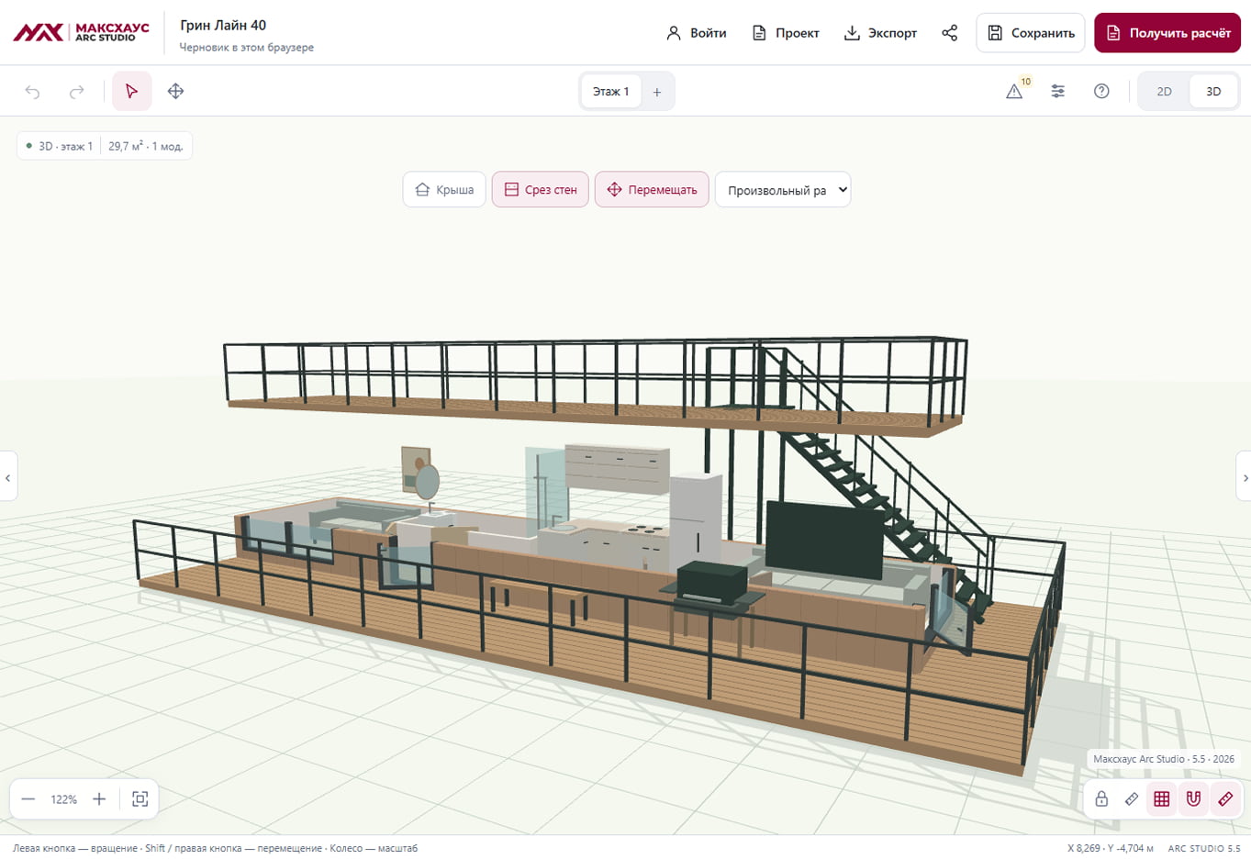This screenshot has width=1251, height=859.
Task: Switch to 3D view
Action: pos(1213,92)
